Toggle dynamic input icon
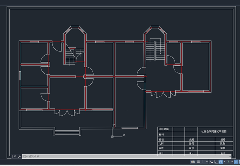This screenshot has height=166, width=240. 212,162
